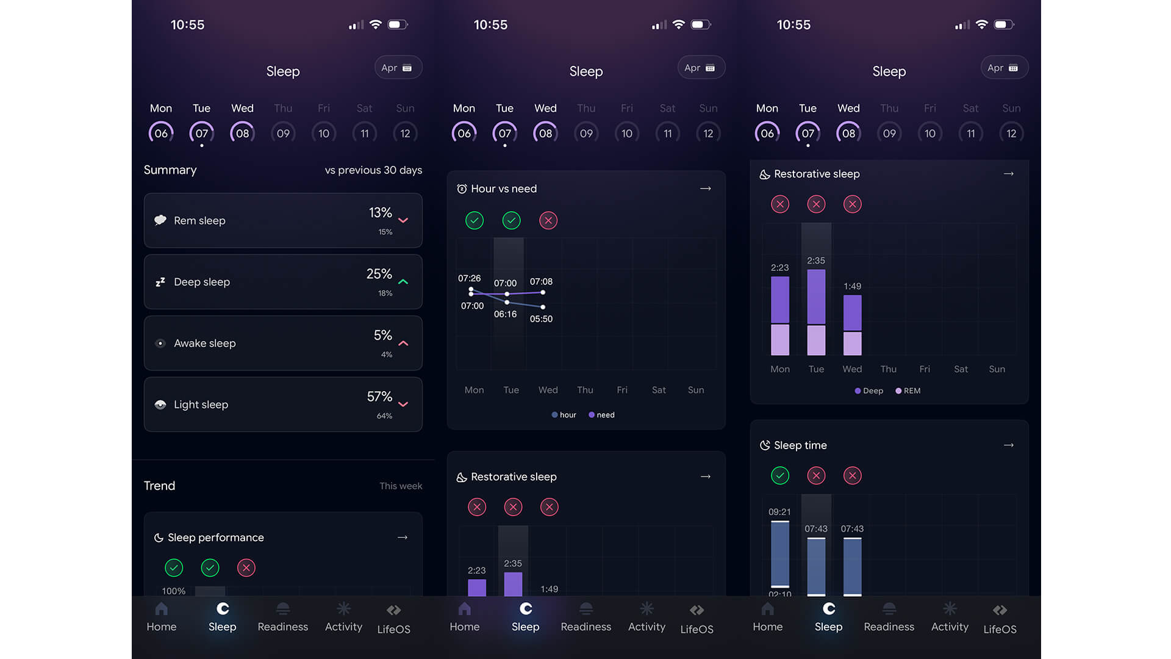Image resolution: width=1171 pixels, height=659 pixels.
Task: Tap Readiness icon in middle phone navbar
Action: pyautogui.click(x=585, y=609)
